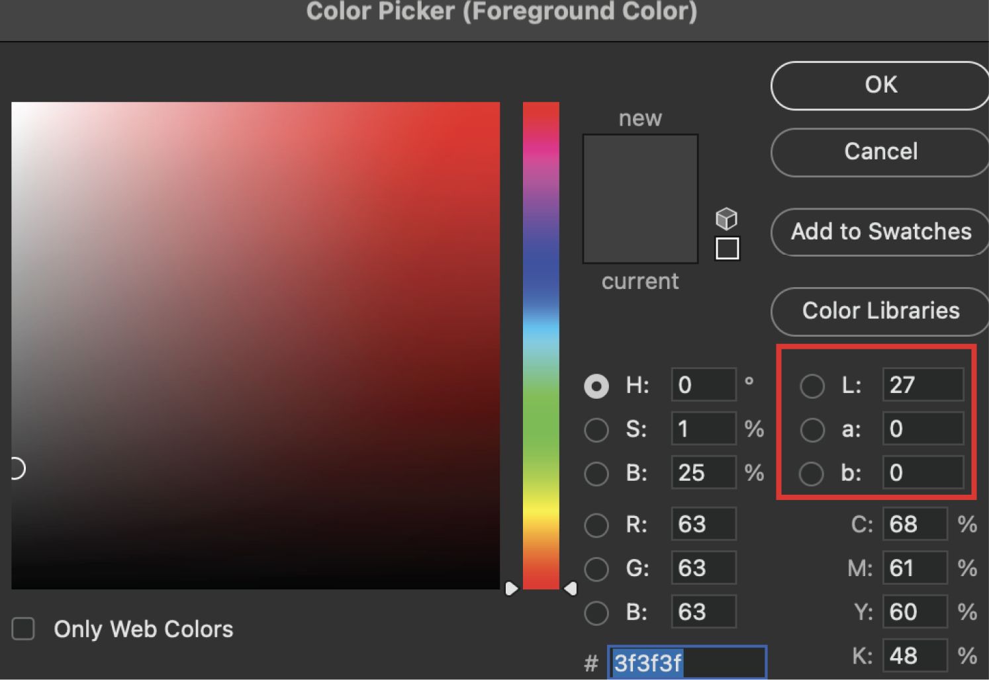The width and height of the screenshot is (989, 680).
Task: Click the left hue slider arrow
Action: point(511,588)
